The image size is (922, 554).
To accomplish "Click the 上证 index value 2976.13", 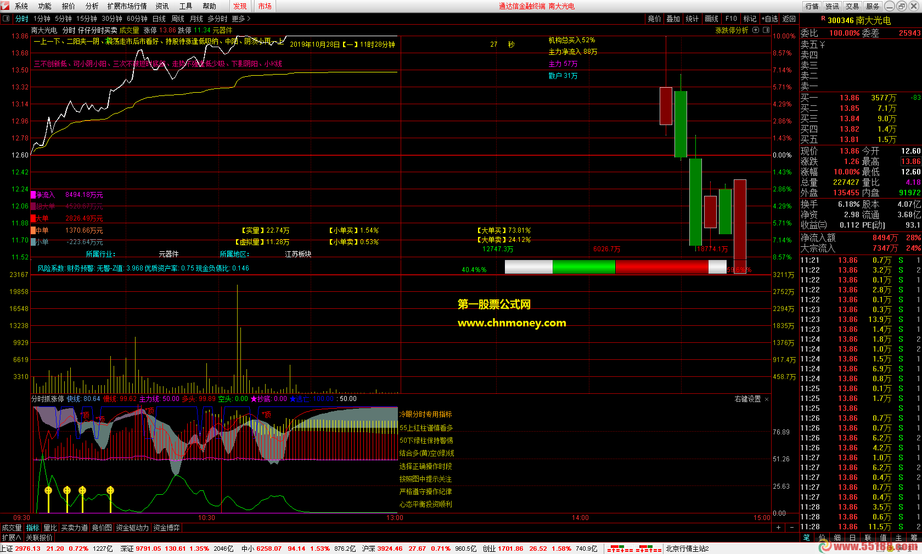I will click(x=27, y=549).
